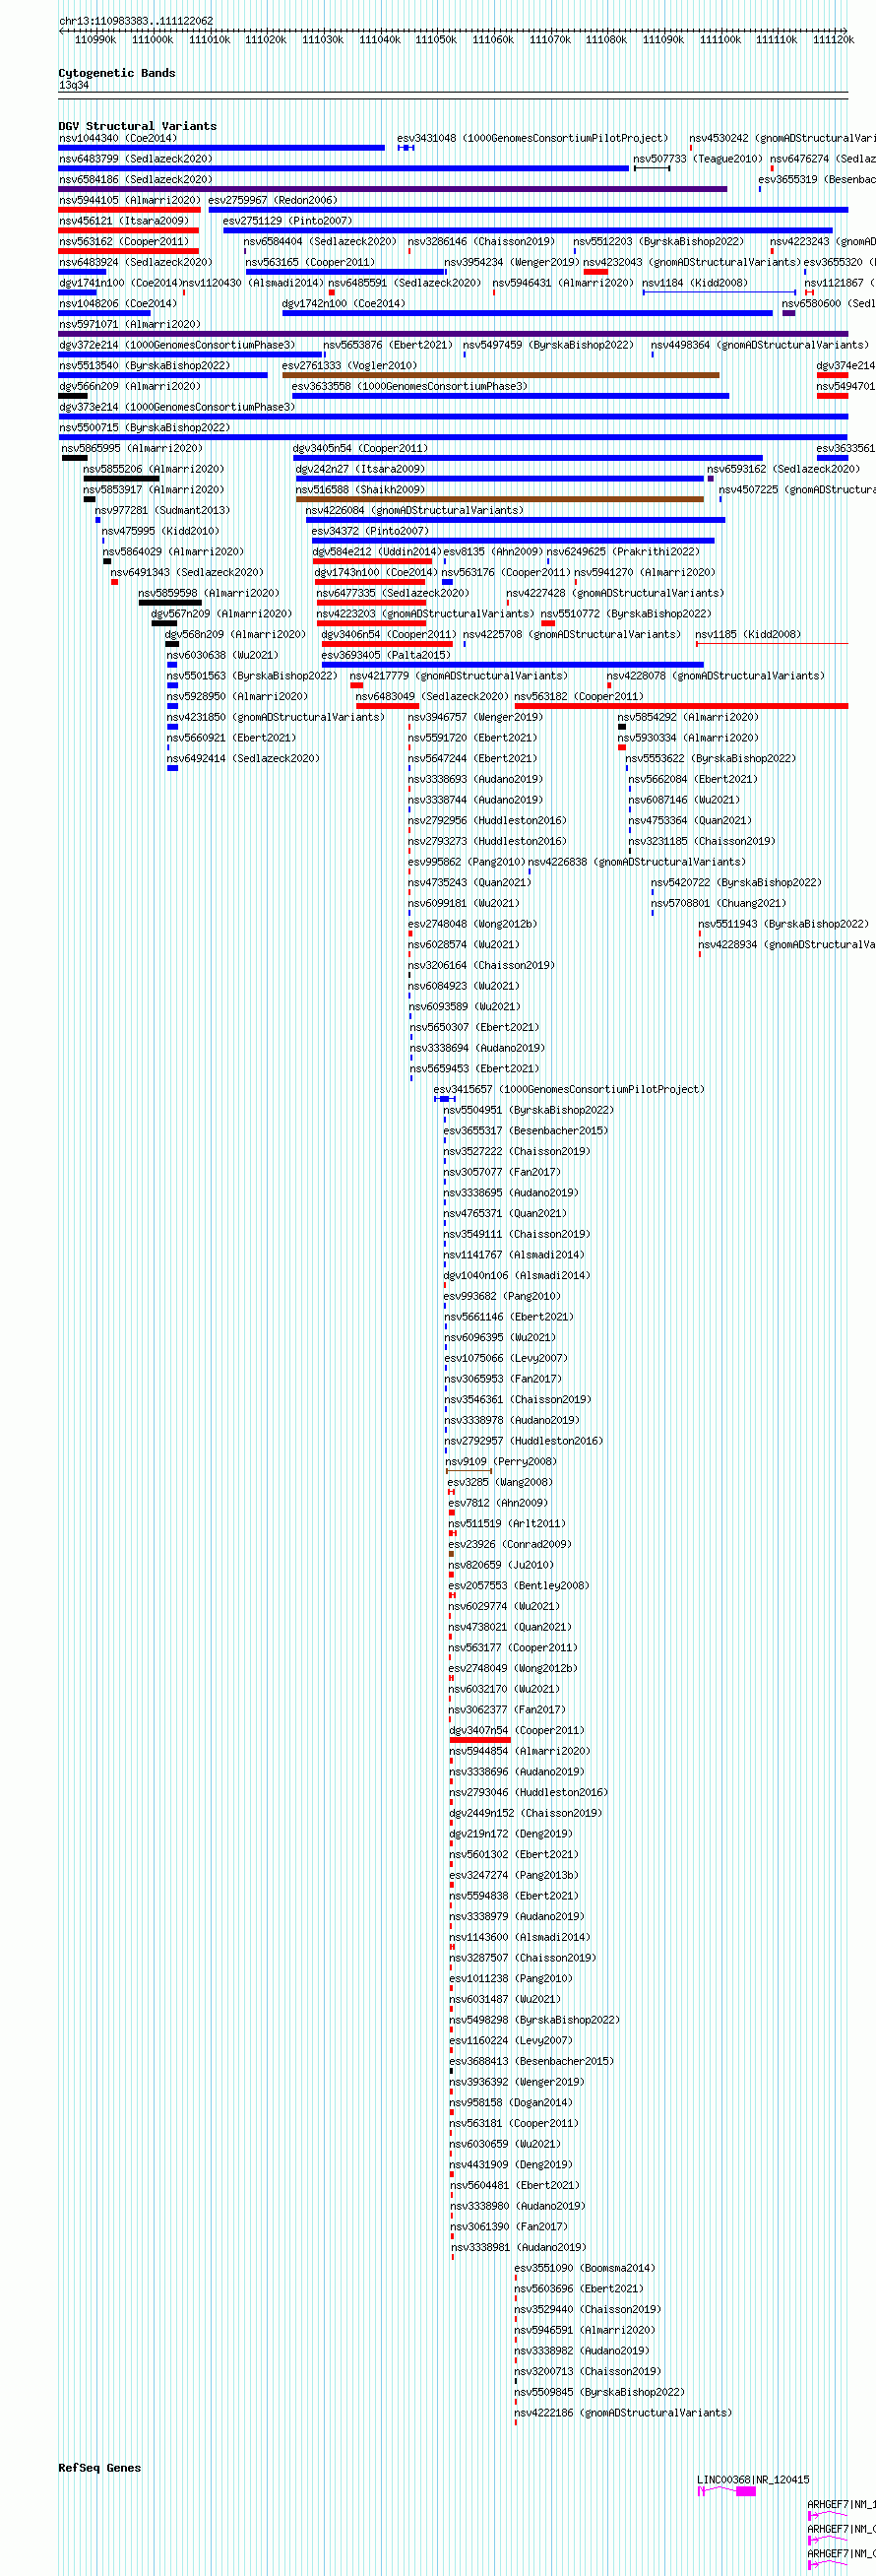Open variant esv3431048 (1000GenomesConsortiumPilotProject)

click(532, 138)
